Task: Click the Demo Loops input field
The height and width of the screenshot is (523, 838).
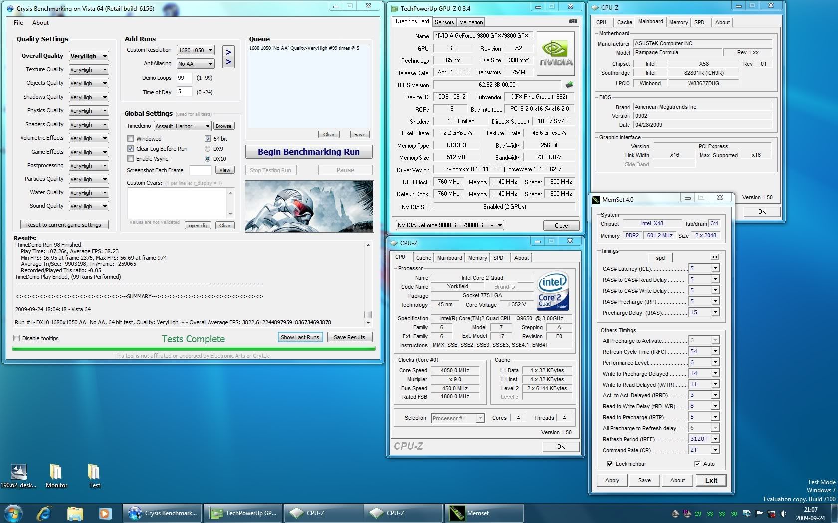Action: coord(185,78)
